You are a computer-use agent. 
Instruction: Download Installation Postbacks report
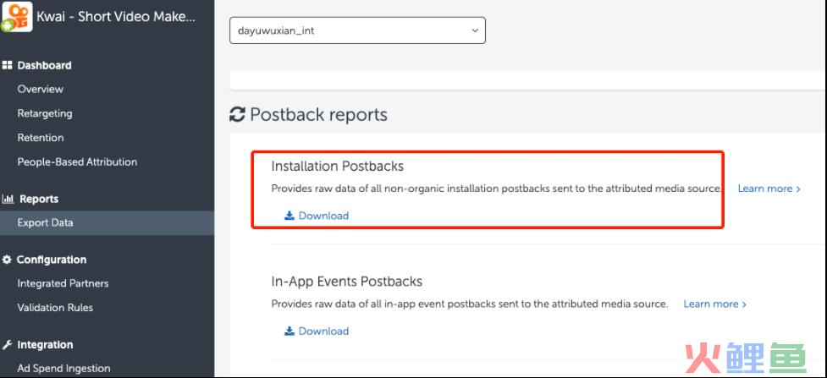point(323,216)
